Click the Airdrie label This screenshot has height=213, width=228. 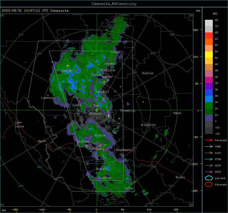pos(100,135)
